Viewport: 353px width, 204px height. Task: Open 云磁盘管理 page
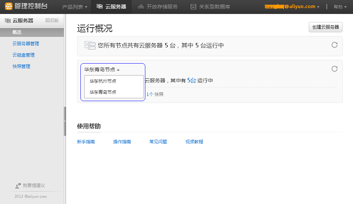click(x=23, y=55)
